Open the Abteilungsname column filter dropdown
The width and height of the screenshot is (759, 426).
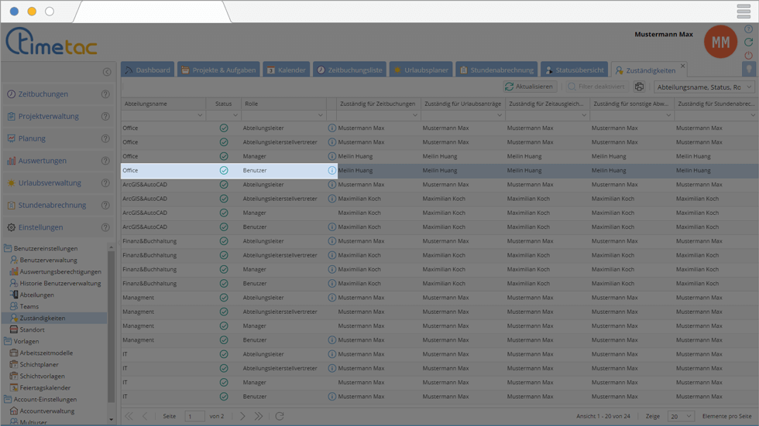(200, 115)
